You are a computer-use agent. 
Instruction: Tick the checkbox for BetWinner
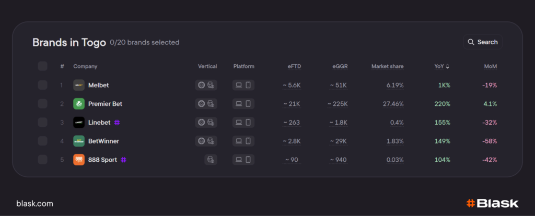(42, 141)
